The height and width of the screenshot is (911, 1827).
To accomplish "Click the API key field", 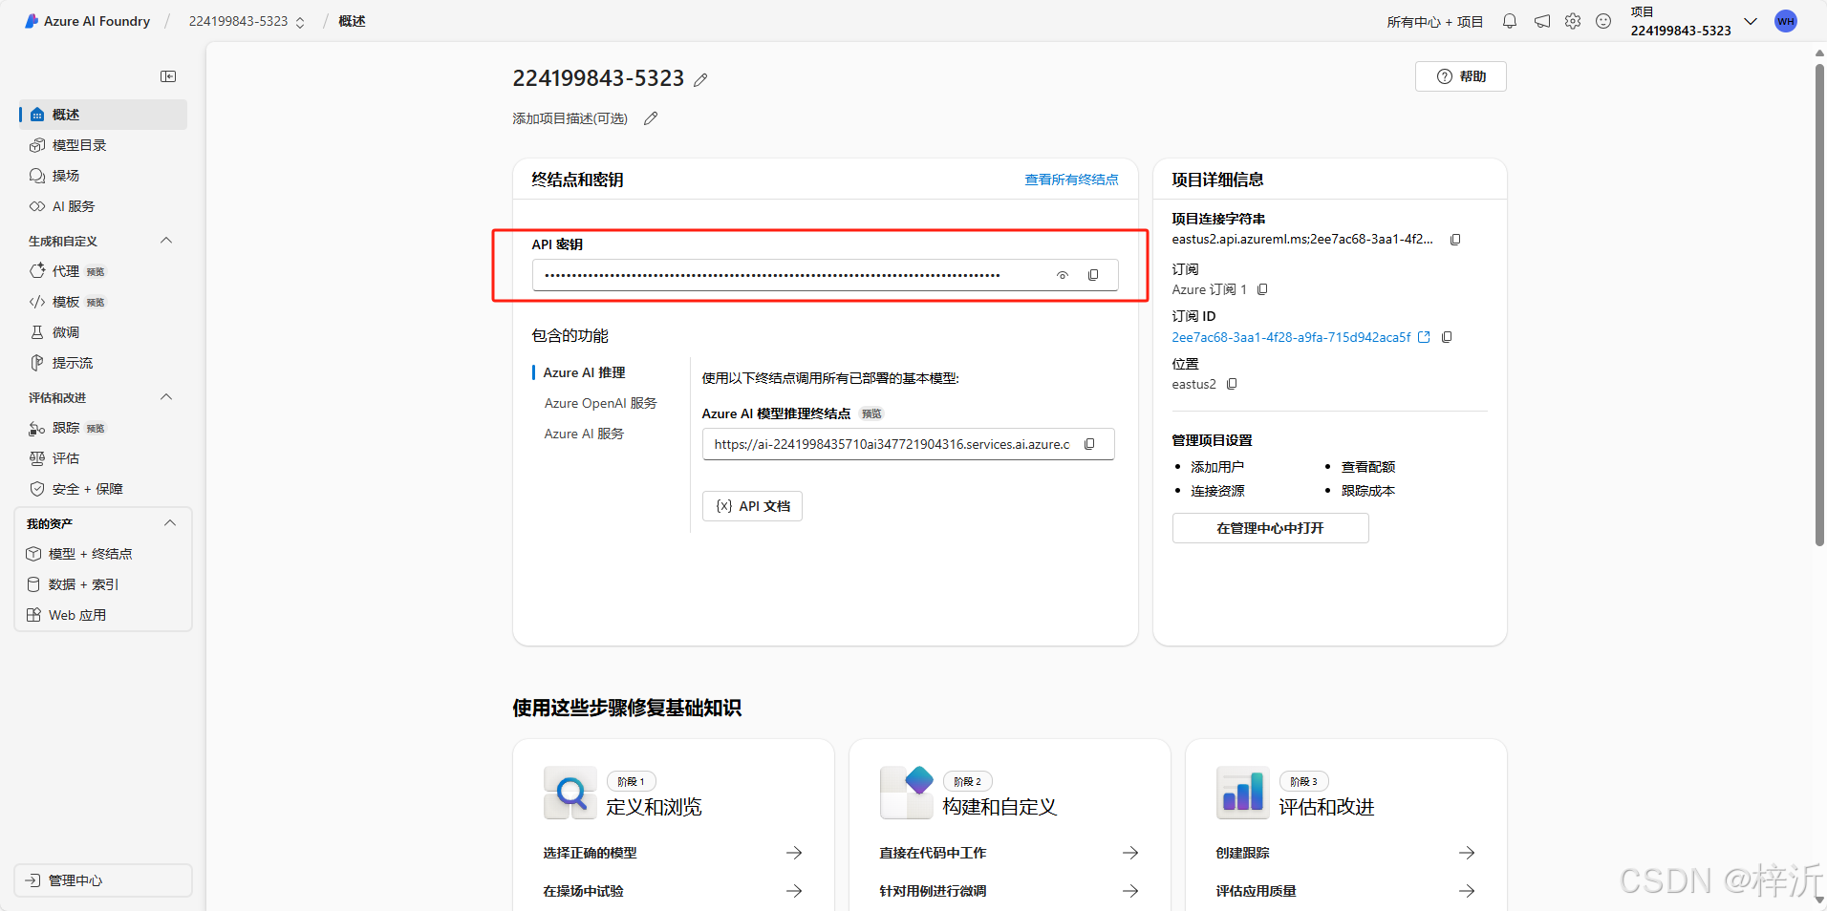I will tap(825, 275).
